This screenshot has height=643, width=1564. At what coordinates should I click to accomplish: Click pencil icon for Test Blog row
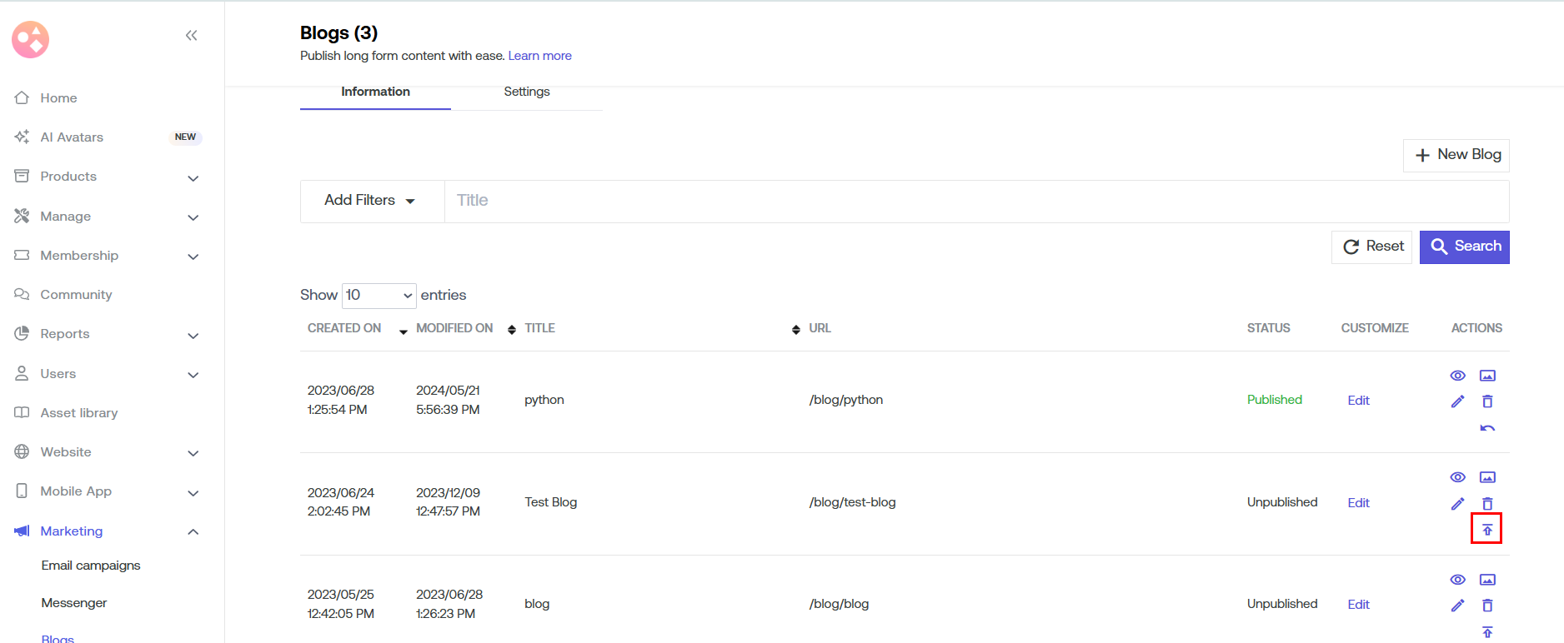point(1457,504)
